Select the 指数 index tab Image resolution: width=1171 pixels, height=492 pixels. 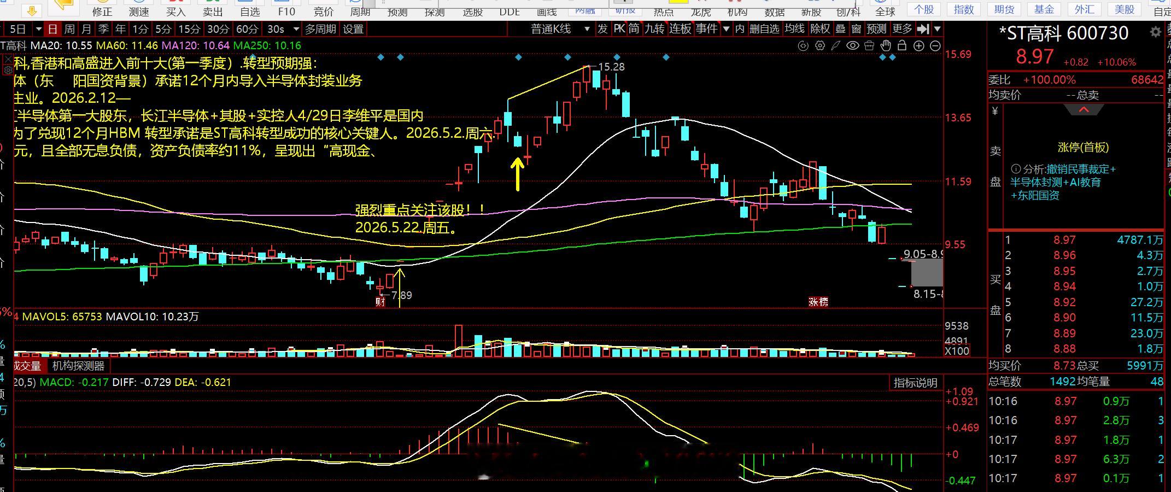[x=964, y=9]
